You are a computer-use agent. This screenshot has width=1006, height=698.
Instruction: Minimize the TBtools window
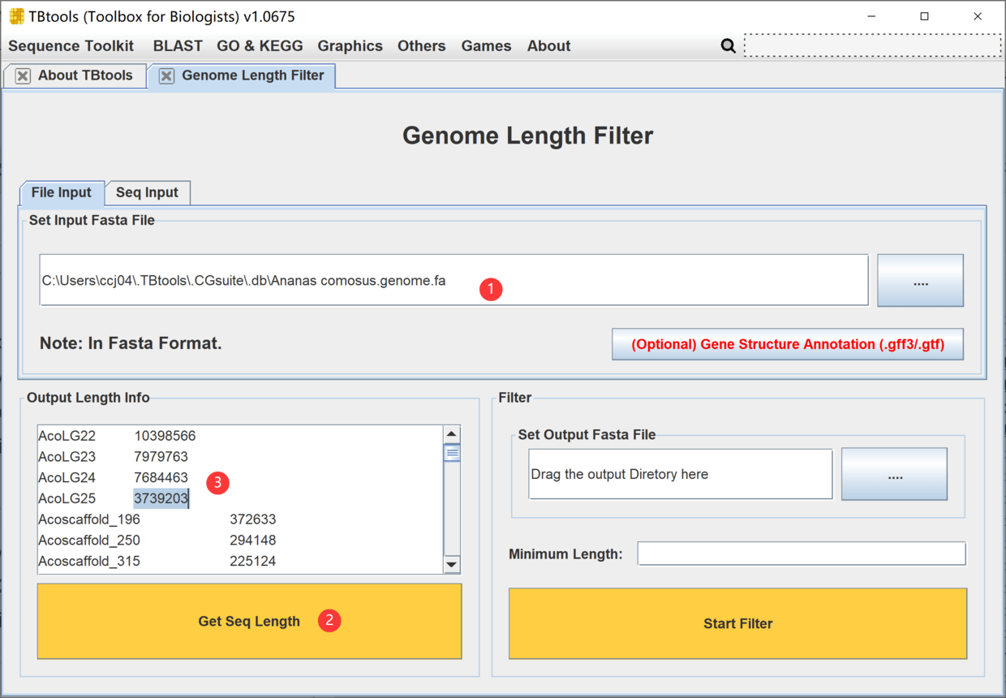871,16
